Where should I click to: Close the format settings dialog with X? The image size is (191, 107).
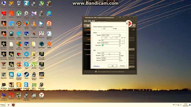pos(127,23)
